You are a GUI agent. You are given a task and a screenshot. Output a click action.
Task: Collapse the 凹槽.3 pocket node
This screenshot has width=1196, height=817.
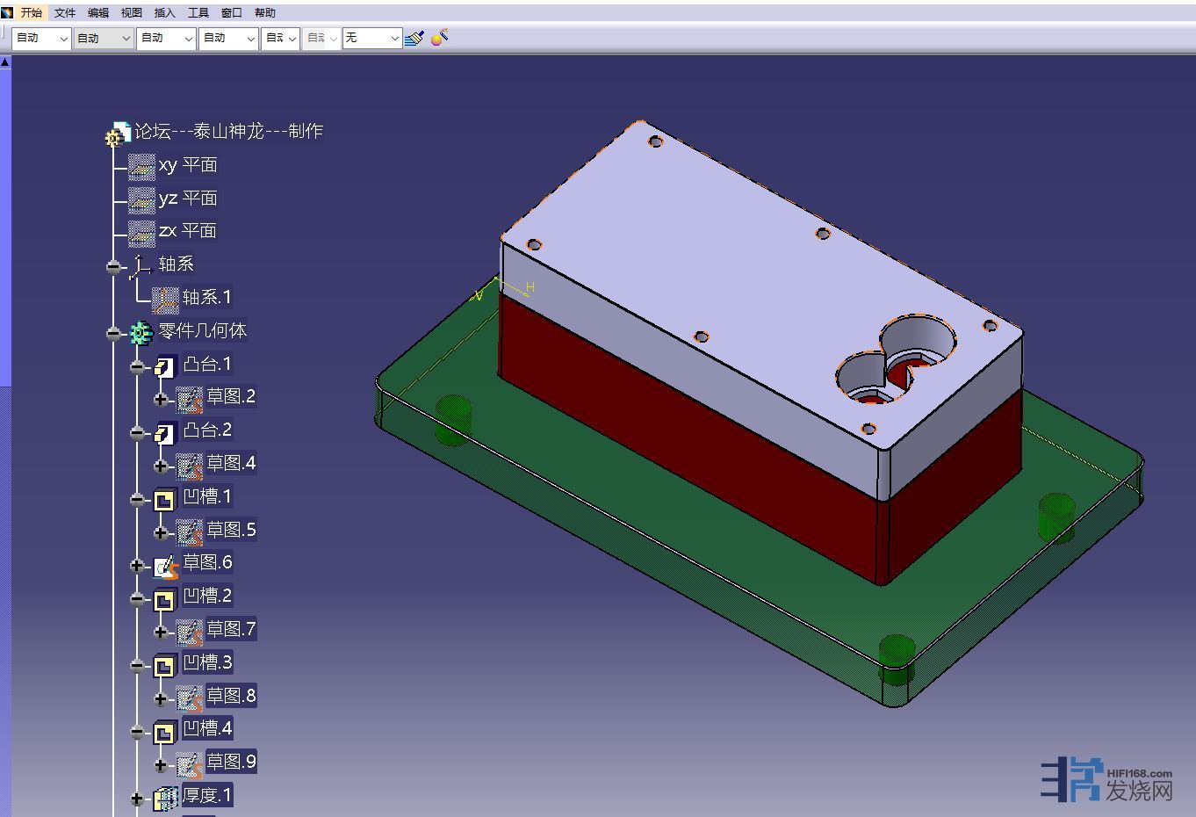(x=137, y=665)
